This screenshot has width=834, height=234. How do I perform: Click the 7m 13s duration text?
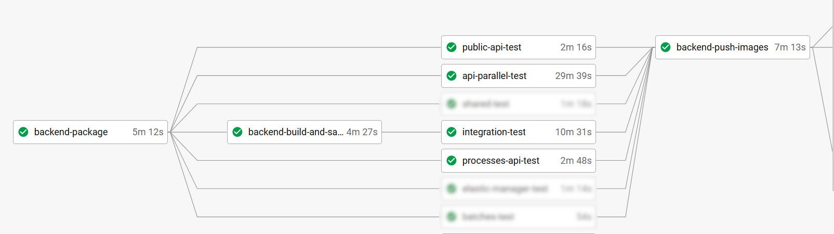pos(790,47)
